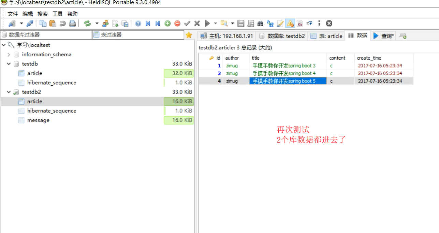Screen dimensions: 439x233
Task: Open the 搜索 menu
Action: 43,14
